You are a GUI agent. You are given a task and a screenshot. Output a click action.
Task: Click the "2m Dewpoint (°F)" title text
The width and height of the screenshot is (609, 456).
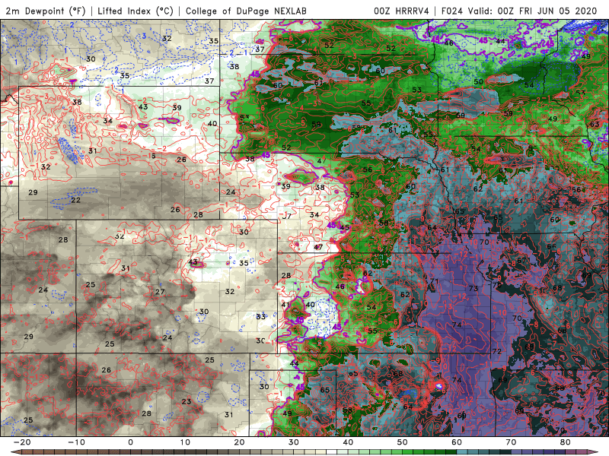46,11
